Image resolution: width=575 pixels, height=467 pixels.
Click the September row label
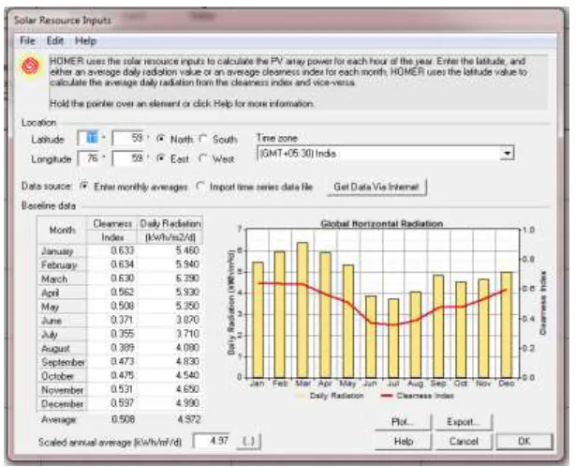pos(63,362)
